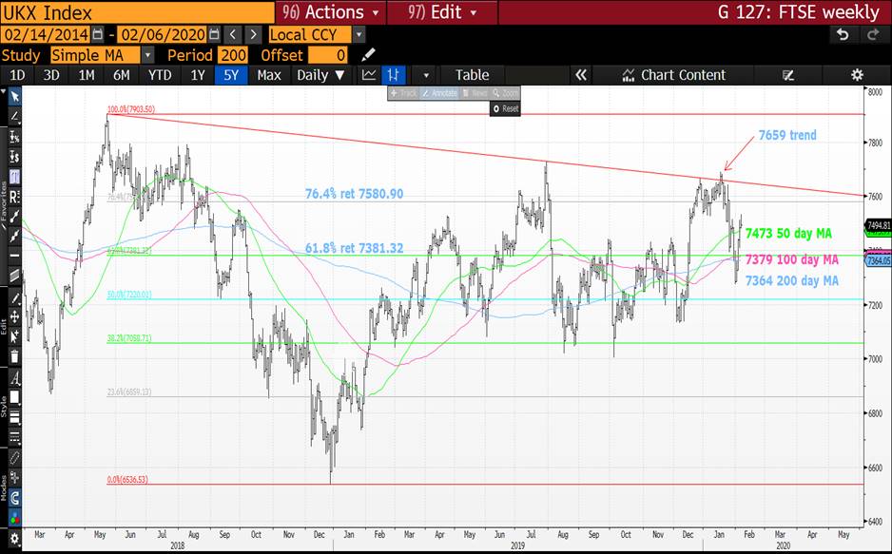Open the text font style tool
The height and width of the screenshot is (554, 892).
[x=15, y=378]
